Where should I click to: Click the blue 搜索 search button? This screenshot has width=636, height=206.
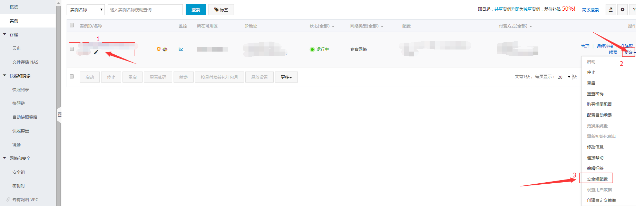[x=196, y=10]
